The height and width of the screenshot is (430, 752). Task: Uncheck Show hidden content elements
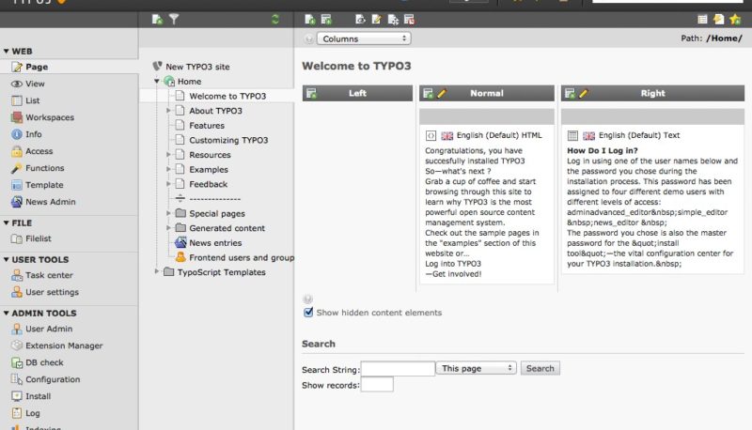(308, 313)
